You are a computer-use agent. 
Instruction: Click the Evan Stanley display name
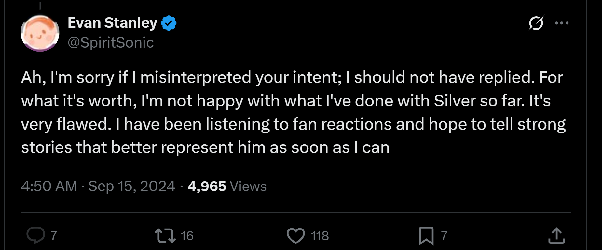coord(112,23)
